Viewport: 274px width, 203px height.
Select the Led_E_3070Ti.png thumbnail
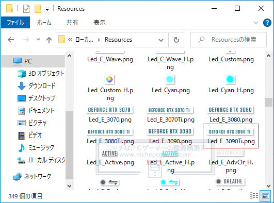170,110
